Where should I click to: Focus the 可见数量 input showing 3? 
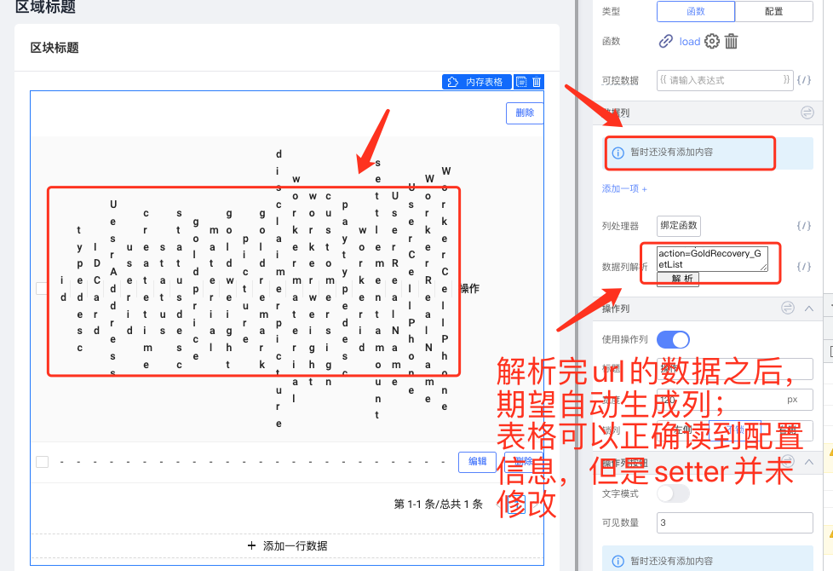[x=735, y=522]
